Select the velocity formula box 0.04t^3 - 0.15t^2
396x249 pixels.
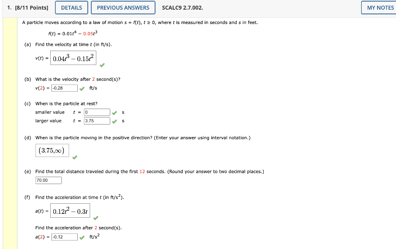[73, 57]
